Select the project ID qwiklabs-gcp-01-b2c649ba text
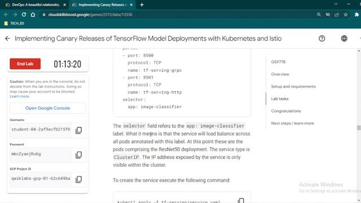This screenshot has height=203, width=361. tap(41, 178)
